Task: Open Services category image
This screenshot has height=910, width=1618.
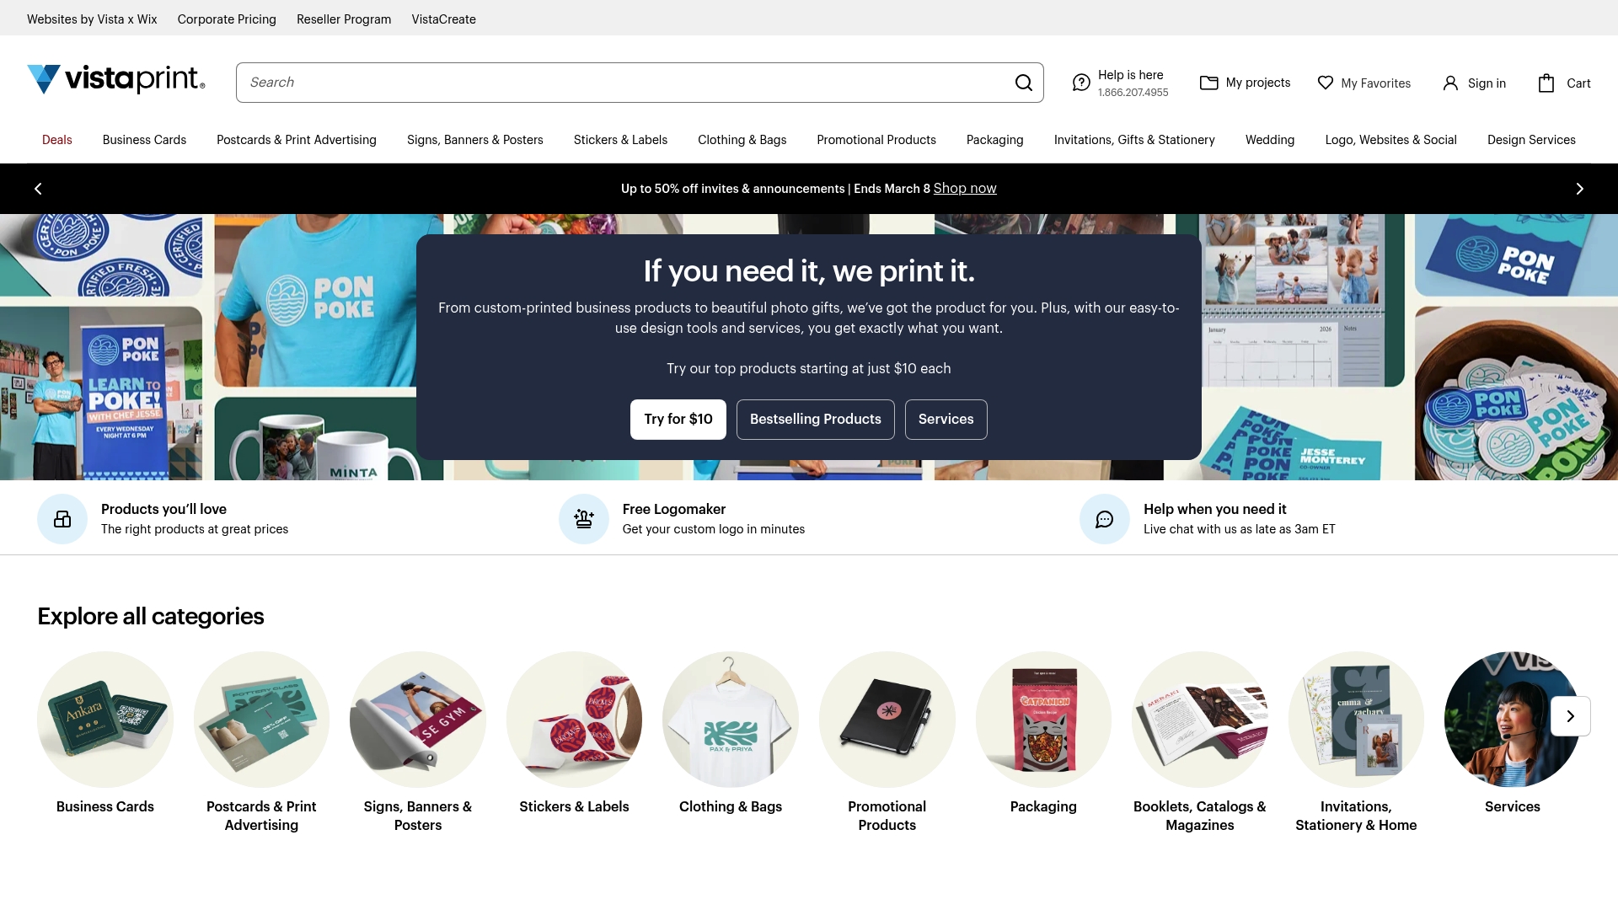Action: click(x=1513, y=720)
